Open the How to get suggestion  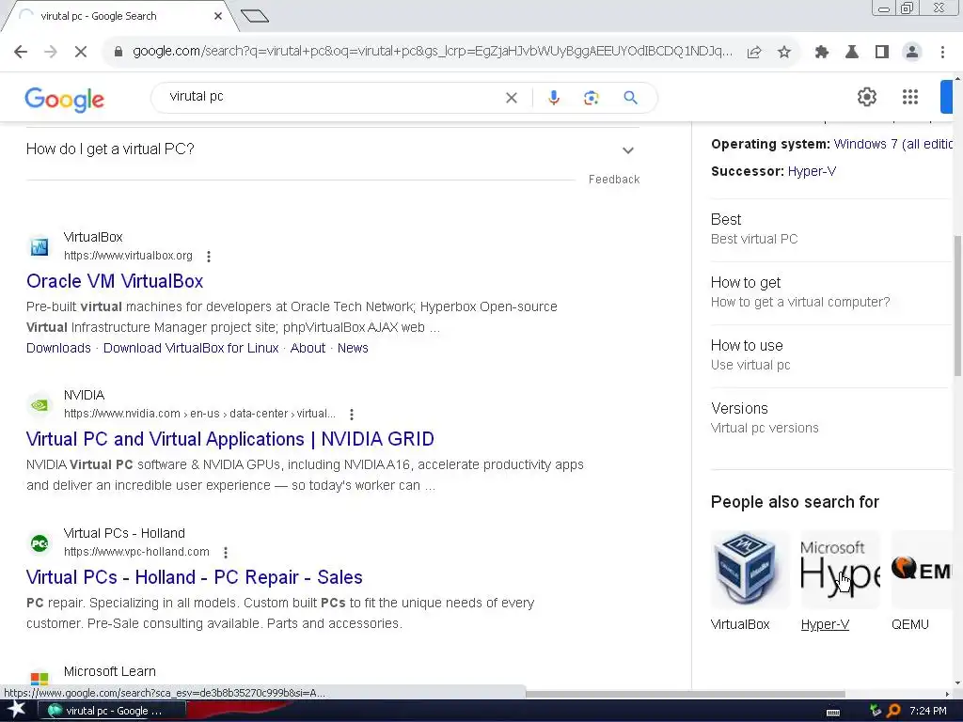click(831, 292)
